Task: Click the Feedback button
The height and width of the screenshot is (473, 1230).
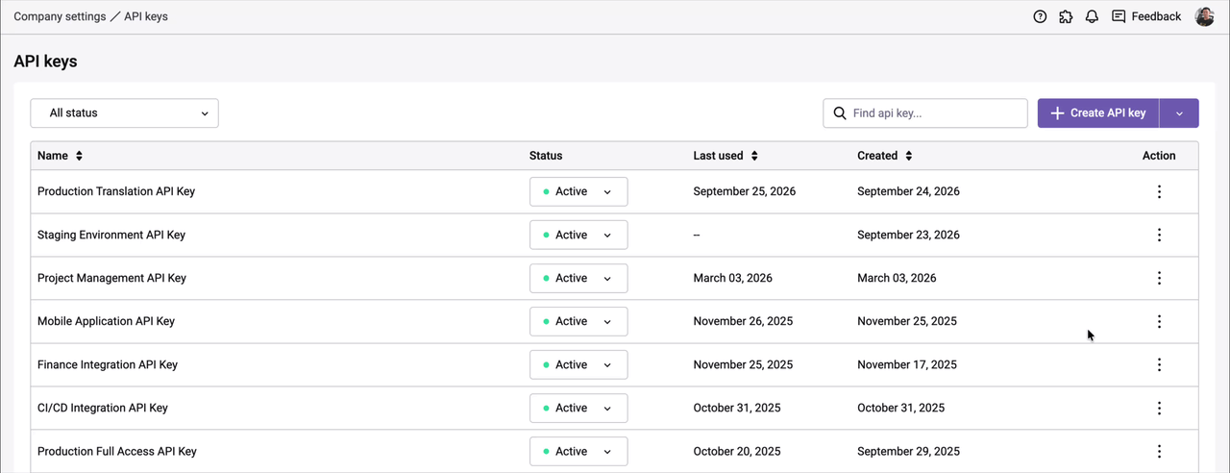Action: 1146,16
